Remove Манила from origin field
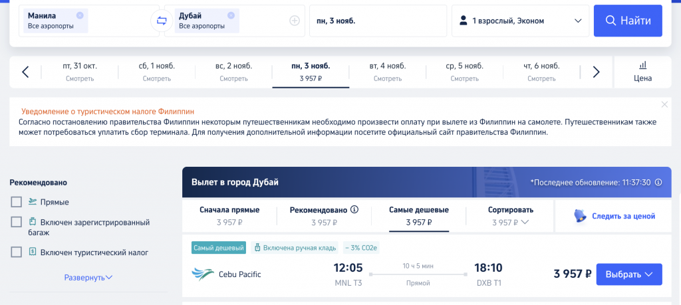The height and width of the screenshot is (305, 681). (80, 15)
